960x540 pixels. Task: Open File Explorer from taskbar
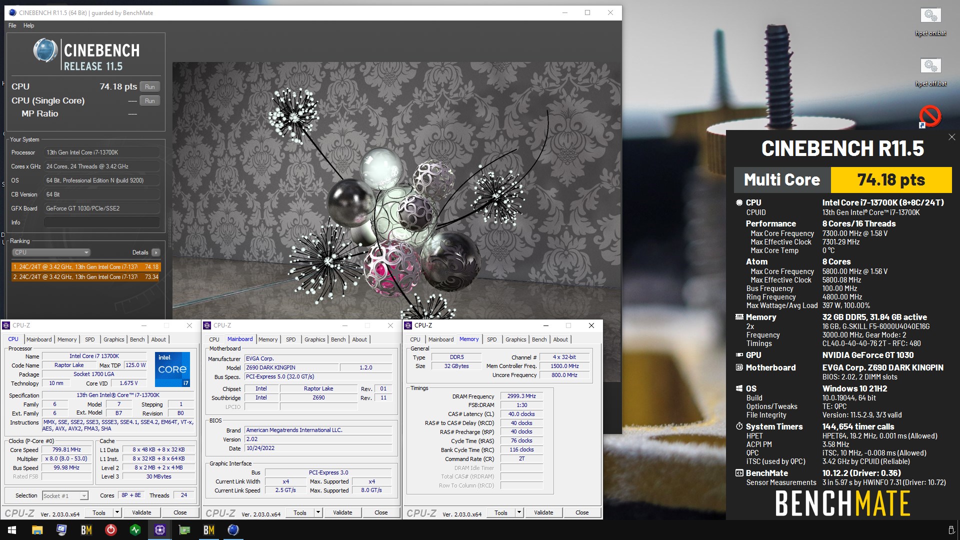(37, 530)
